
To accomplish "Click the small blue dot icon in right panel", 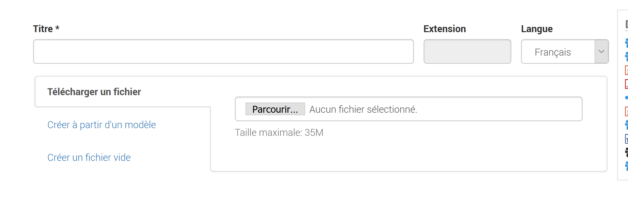I will click(x=627, y=98).
